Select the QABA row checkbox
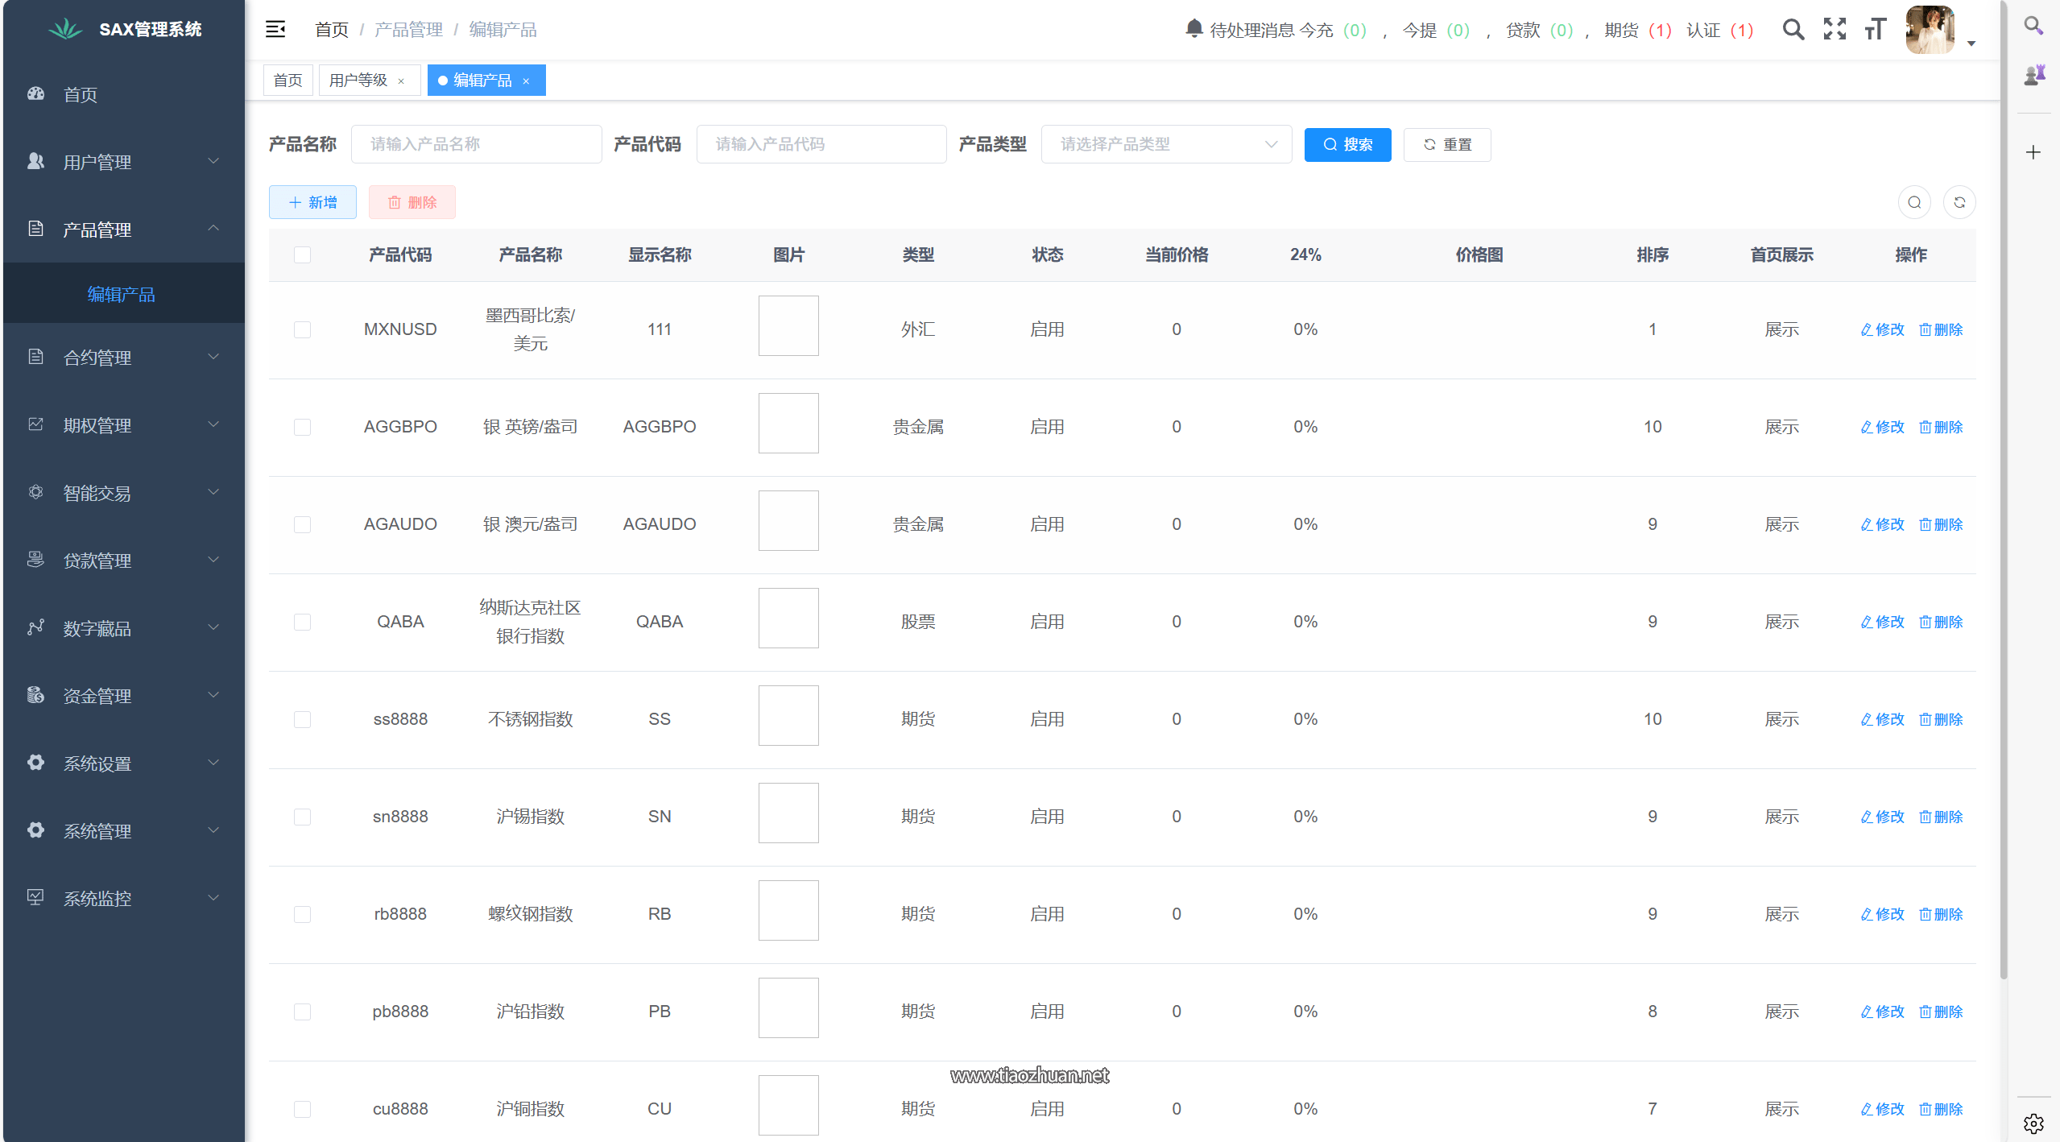This screenshot has height=1142, width=2060. point(302,622)
